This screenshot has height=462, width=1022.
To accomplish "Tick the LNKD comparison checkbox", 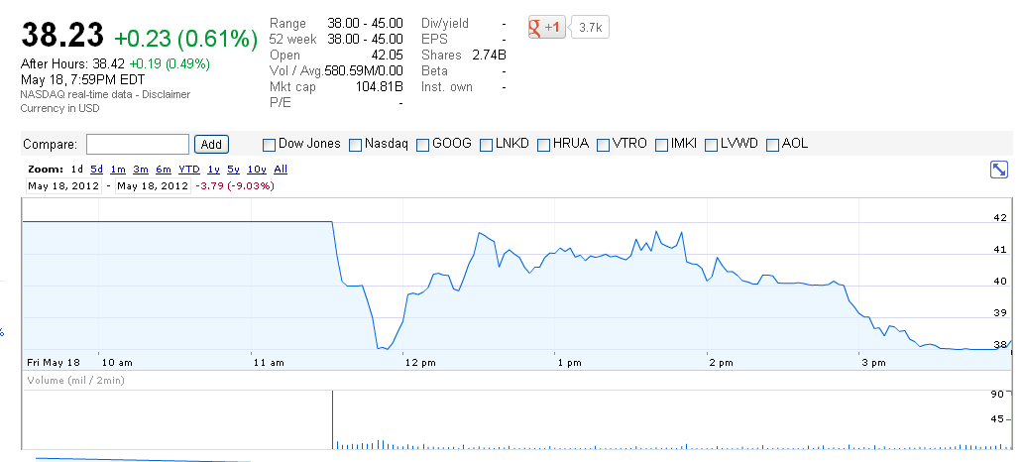I will point(486,144).
